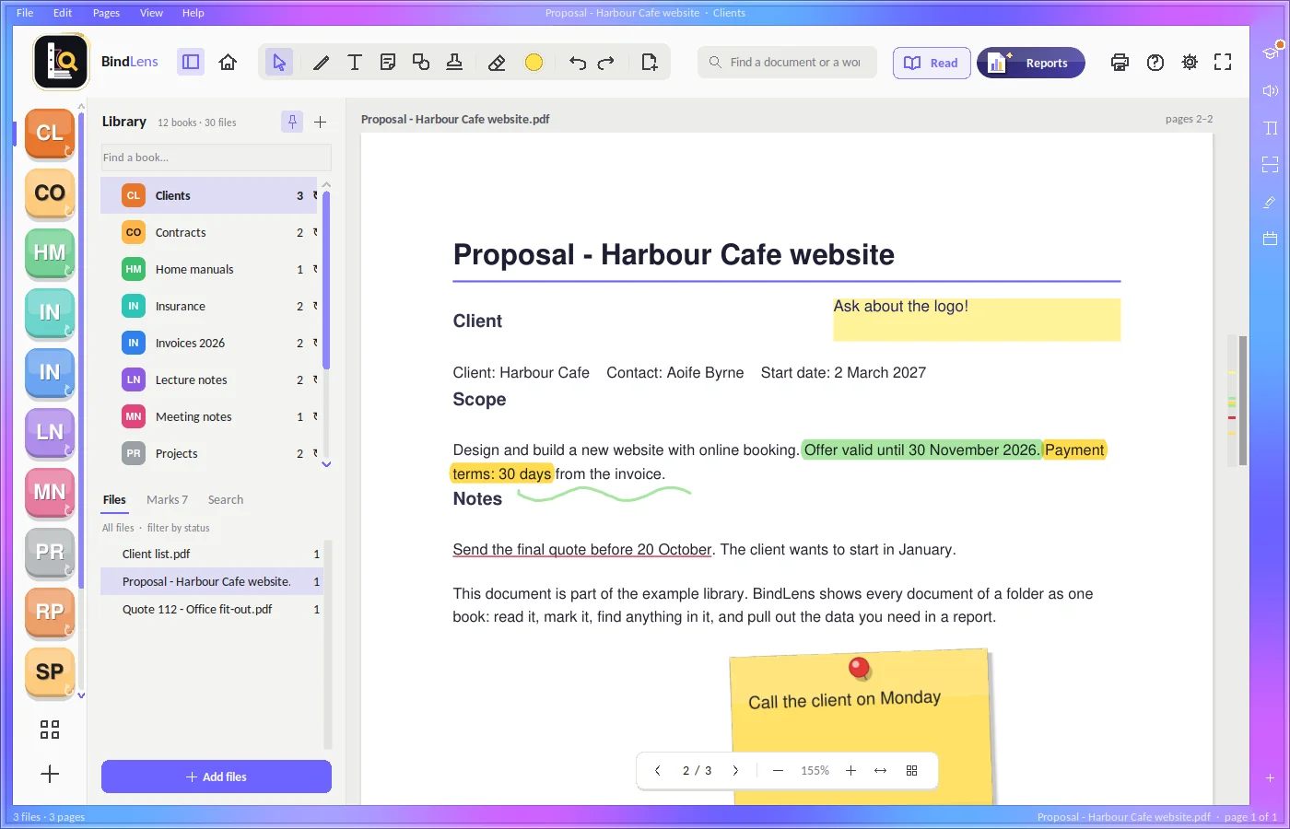Open the Pages menu
Screen dimensions: 1290x829
tap(106, 13)
